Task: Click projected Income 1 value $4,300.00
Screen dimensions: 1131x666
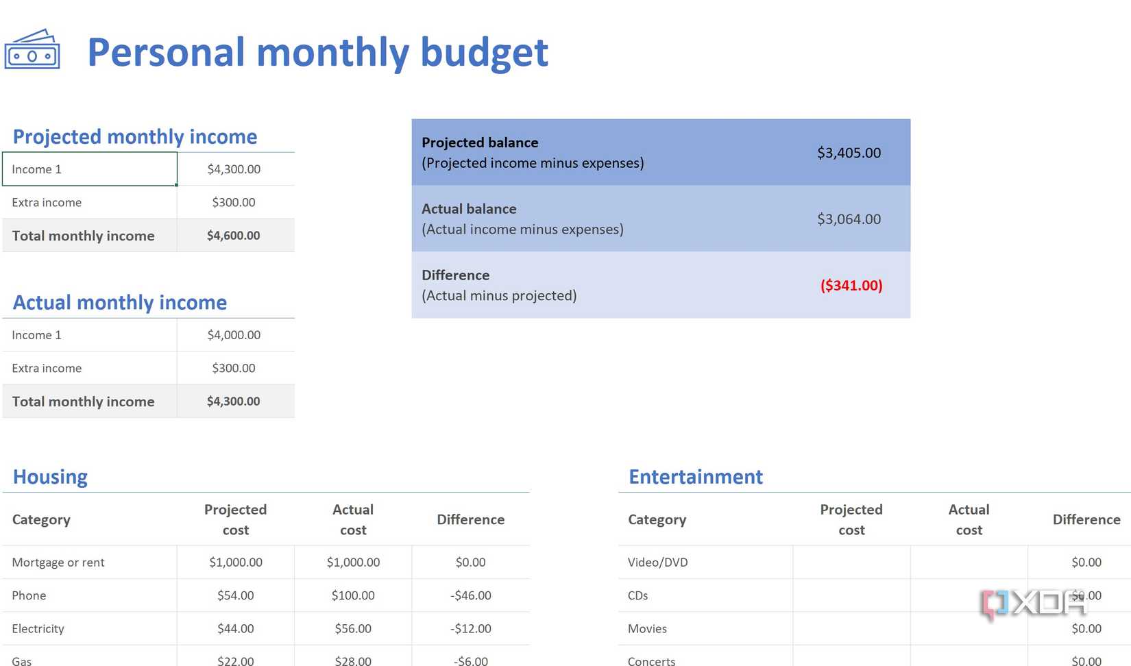Action: pyautogui.click(x=234, y=169)
